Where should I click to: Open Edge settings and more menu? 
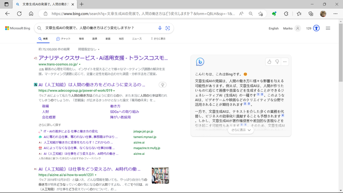coord(335,14)
